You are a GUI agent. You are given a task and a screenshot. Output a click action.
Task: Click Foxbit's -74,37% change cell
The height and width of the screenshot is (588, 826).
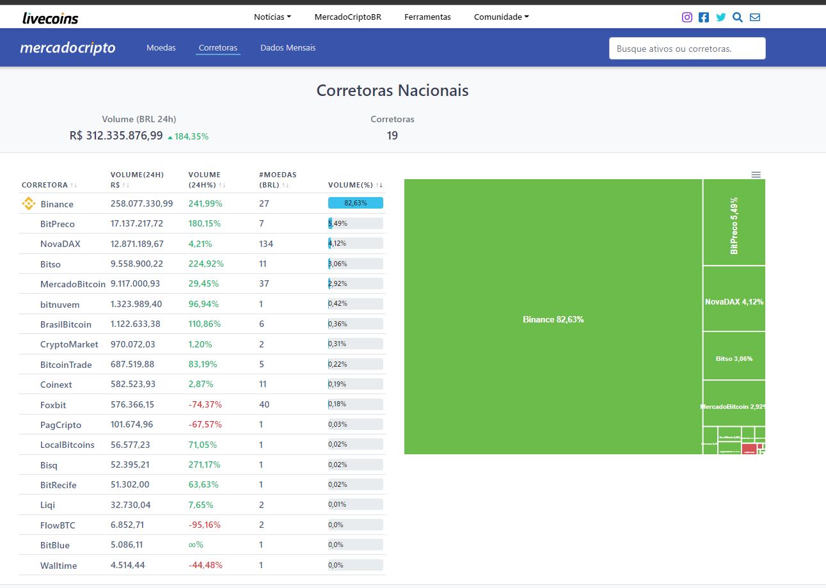pos(205,404)
